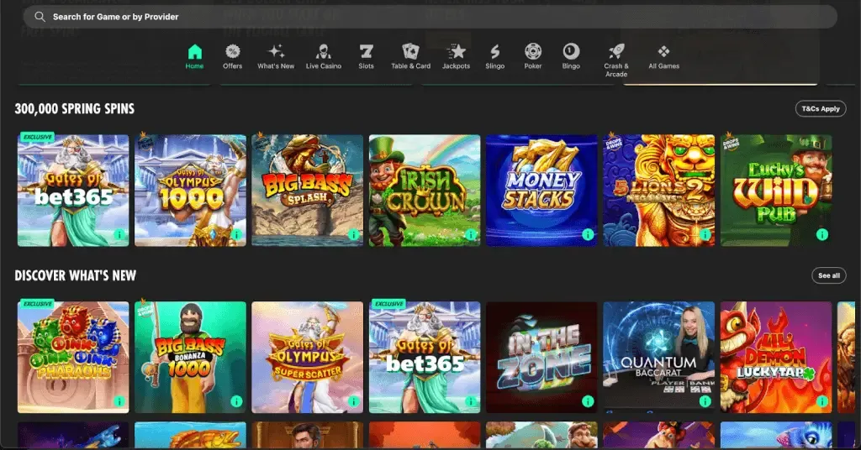Launch Gates of Olympus Super Scatter game

pos(307,357)
